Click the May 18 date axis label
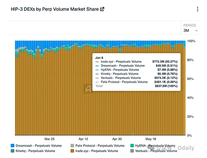Image resolution: width=207 pixels, height=158 pixels. pos(151,139)
